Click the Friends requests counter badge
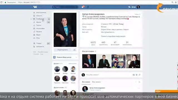Screen dimensions: 178x100 coord(49,22)
